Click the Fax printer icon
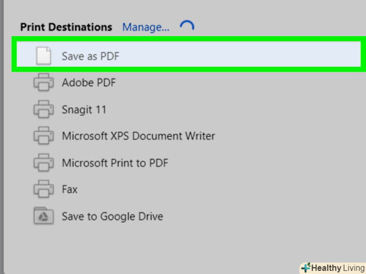366x274 pixels. tap(44, 189)
